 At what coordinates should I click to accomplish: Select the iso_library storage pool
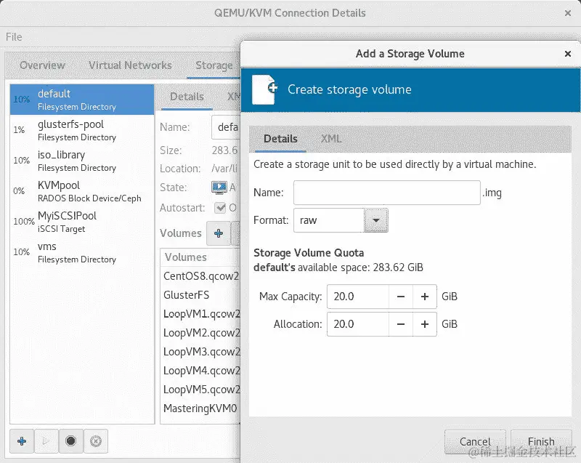click(82, 161)
